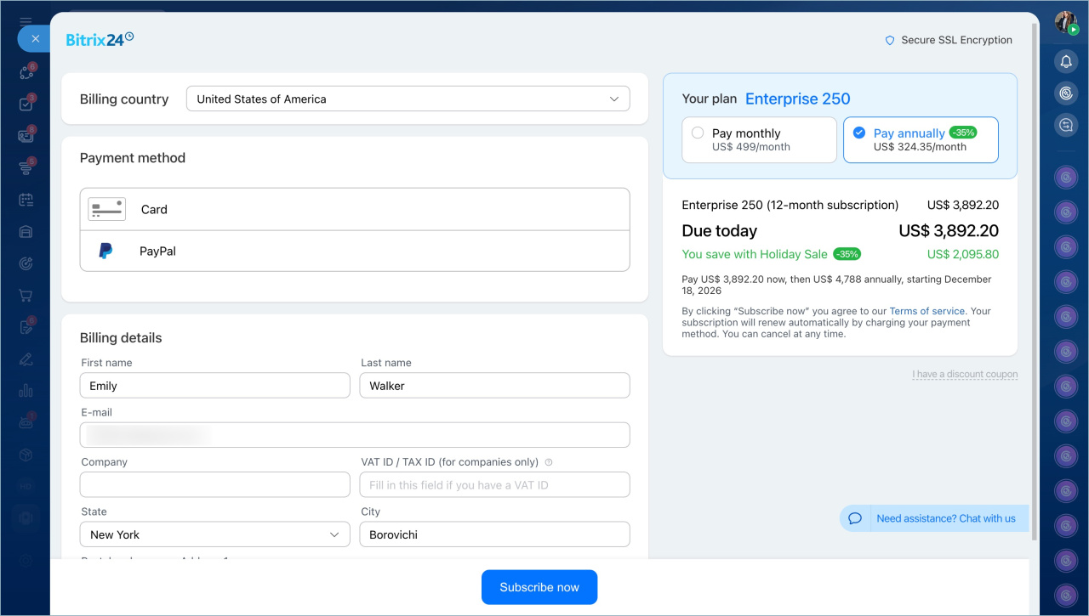
Task: Click the Bitrix24 logo
Action: pos(100,39)
